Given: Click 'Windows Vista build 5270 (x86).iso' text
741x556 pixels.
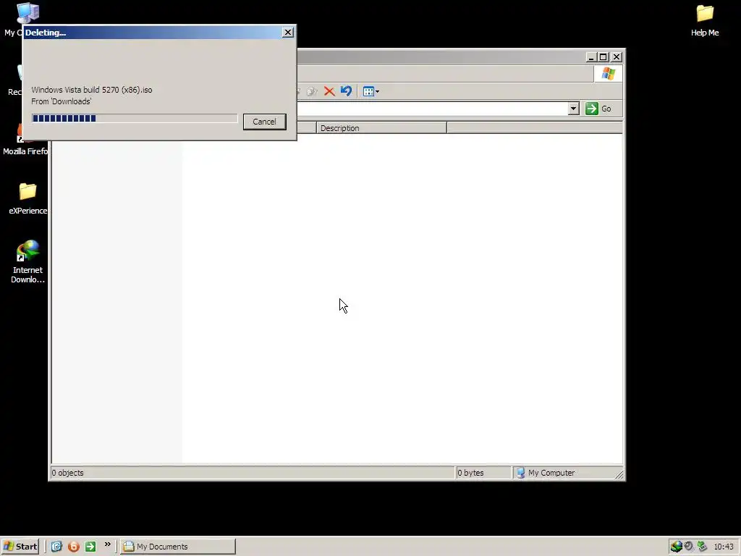Looking at the screenshot, I should point(92,90).
